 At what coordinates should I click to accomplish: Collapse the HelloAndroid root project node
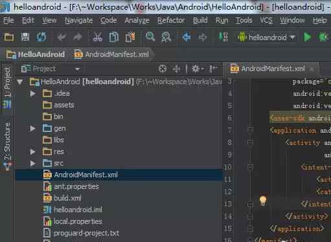(x=20, y=82)
